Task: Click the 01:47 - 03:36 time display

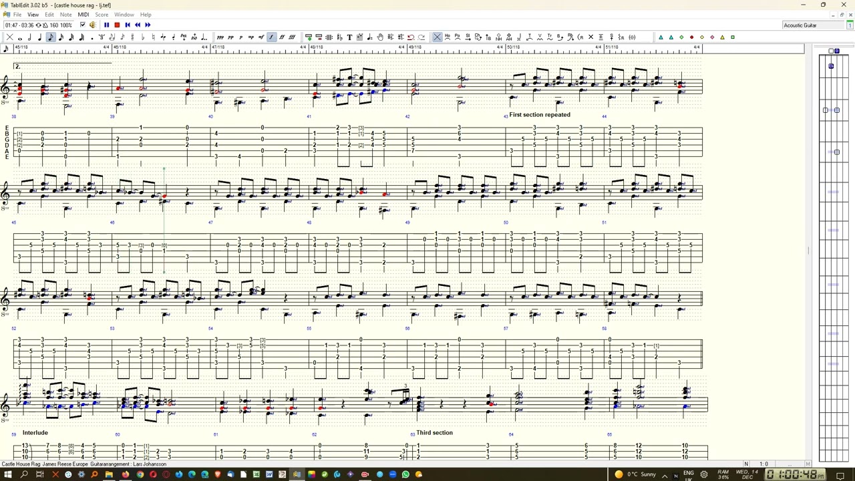Action: point(19,25)
